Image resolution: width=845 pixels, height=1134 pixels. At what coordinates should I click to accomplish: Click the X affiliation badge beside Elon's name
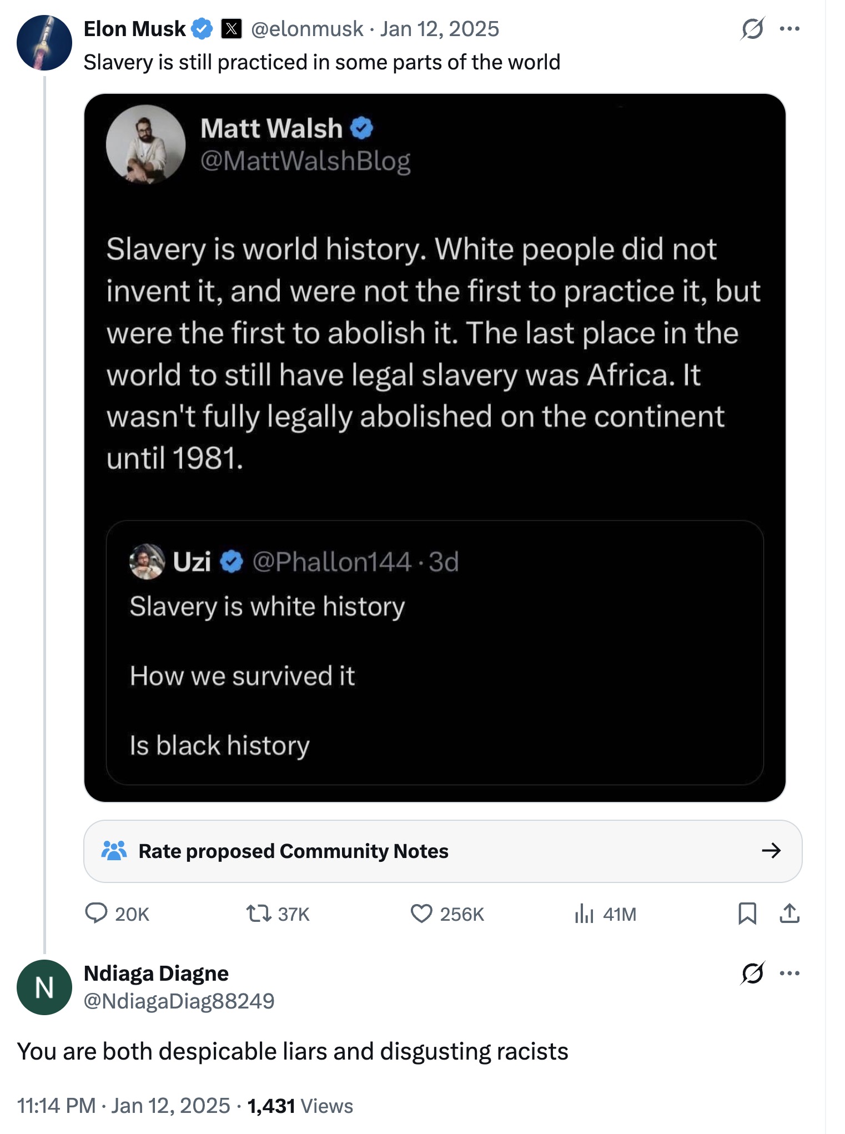click(x=232, y=29)
